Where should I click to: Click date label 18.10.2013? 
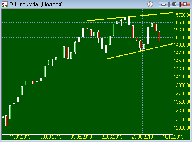coord(173,137)
